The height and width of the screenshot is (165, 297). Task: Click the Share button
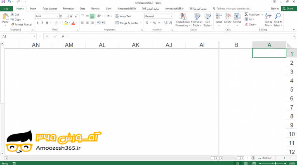click(x=288, y=9)
